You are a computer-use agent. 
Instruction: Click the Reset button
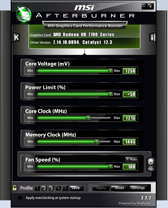click(x=119, y=188)
